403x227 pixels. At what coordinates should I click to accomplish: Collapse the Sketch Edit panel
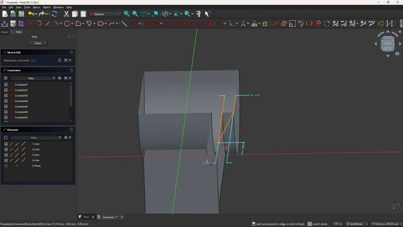tap(71, 52)
